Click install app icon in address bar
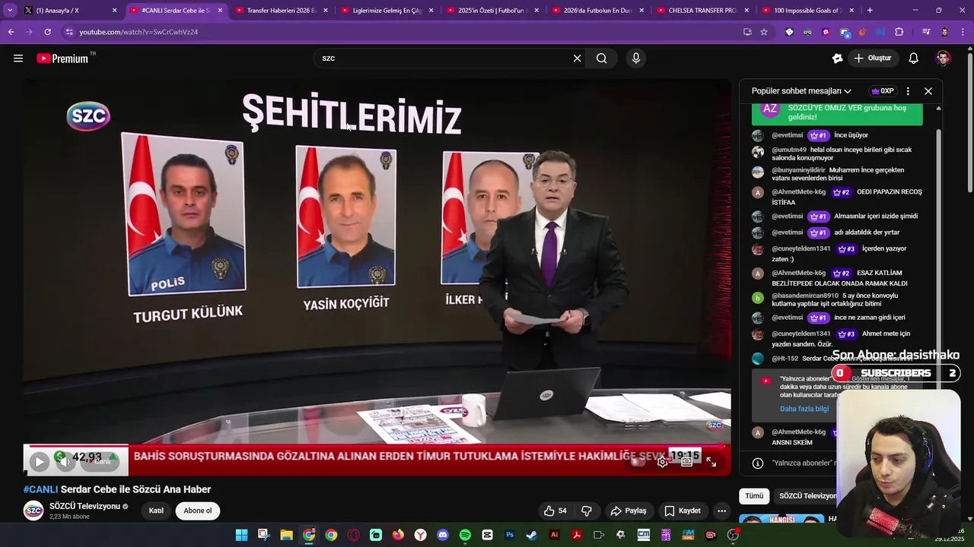Image resolution: width=974 pixels, height=547 pixels. pyautogui.click(x=747, y=32)
